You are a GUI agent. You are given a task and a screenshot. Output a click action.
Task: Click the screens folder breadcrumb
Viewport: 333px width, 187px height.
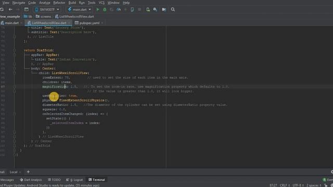[43, 16]
